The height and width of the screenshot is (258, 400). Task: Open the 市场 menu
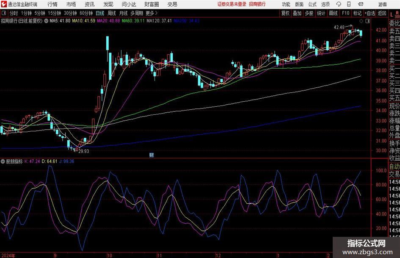(x=71, y=4)
